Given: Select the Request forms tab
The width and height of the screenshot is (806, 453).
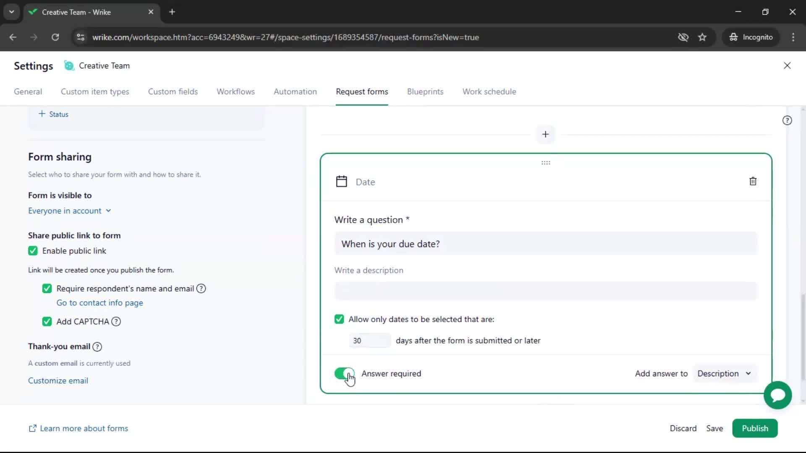Looking at the screenshot, I should 362,91.
